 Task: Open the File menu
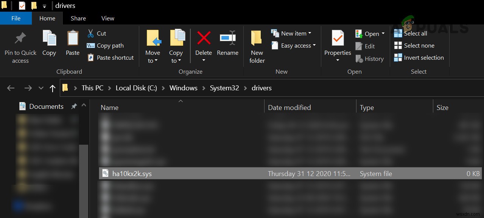(16, 18)
